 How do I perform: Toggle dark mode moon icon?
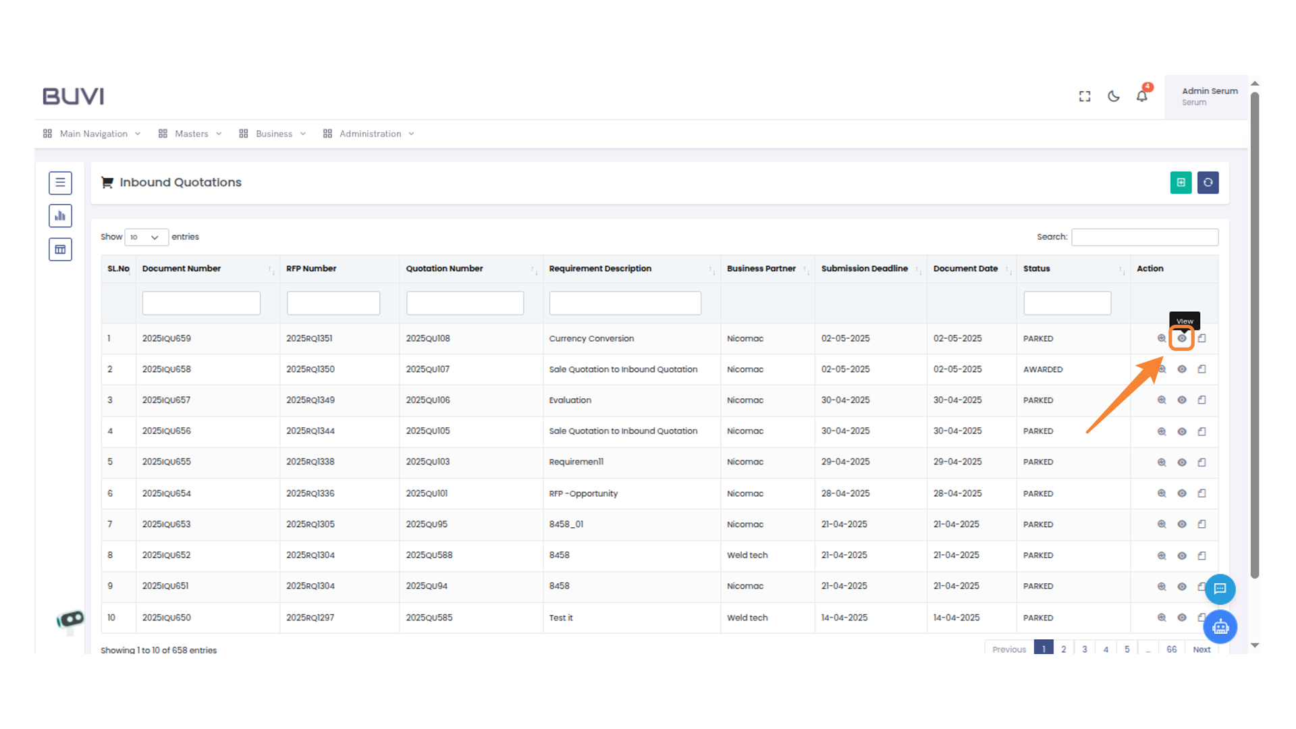point(1114,97)
